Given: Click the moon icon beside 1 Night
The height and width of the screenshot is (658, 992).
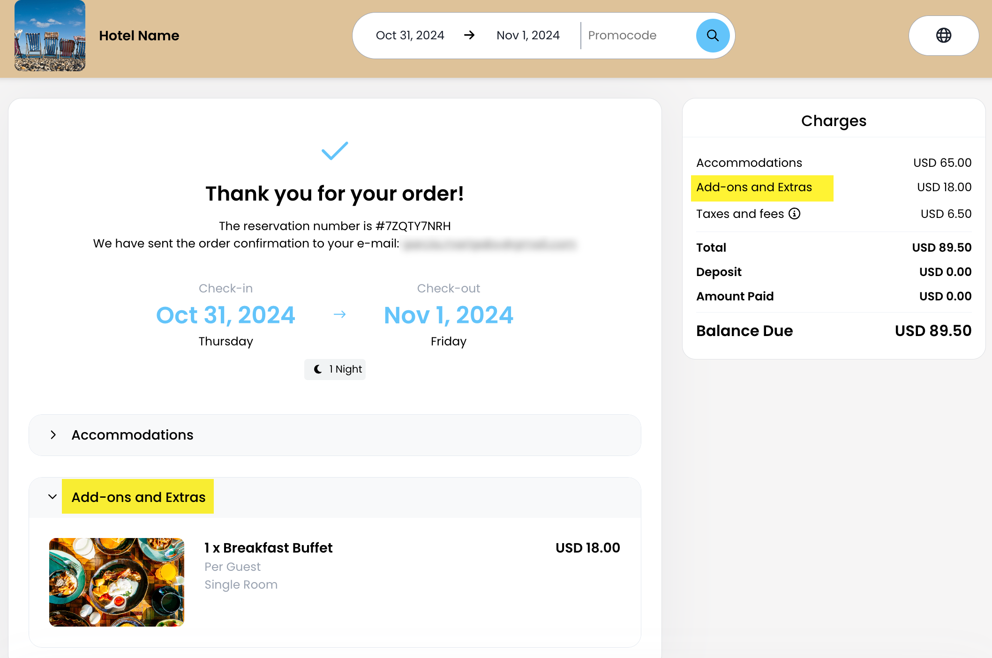Looking at the screenshot, I should (x=318, y=369).
